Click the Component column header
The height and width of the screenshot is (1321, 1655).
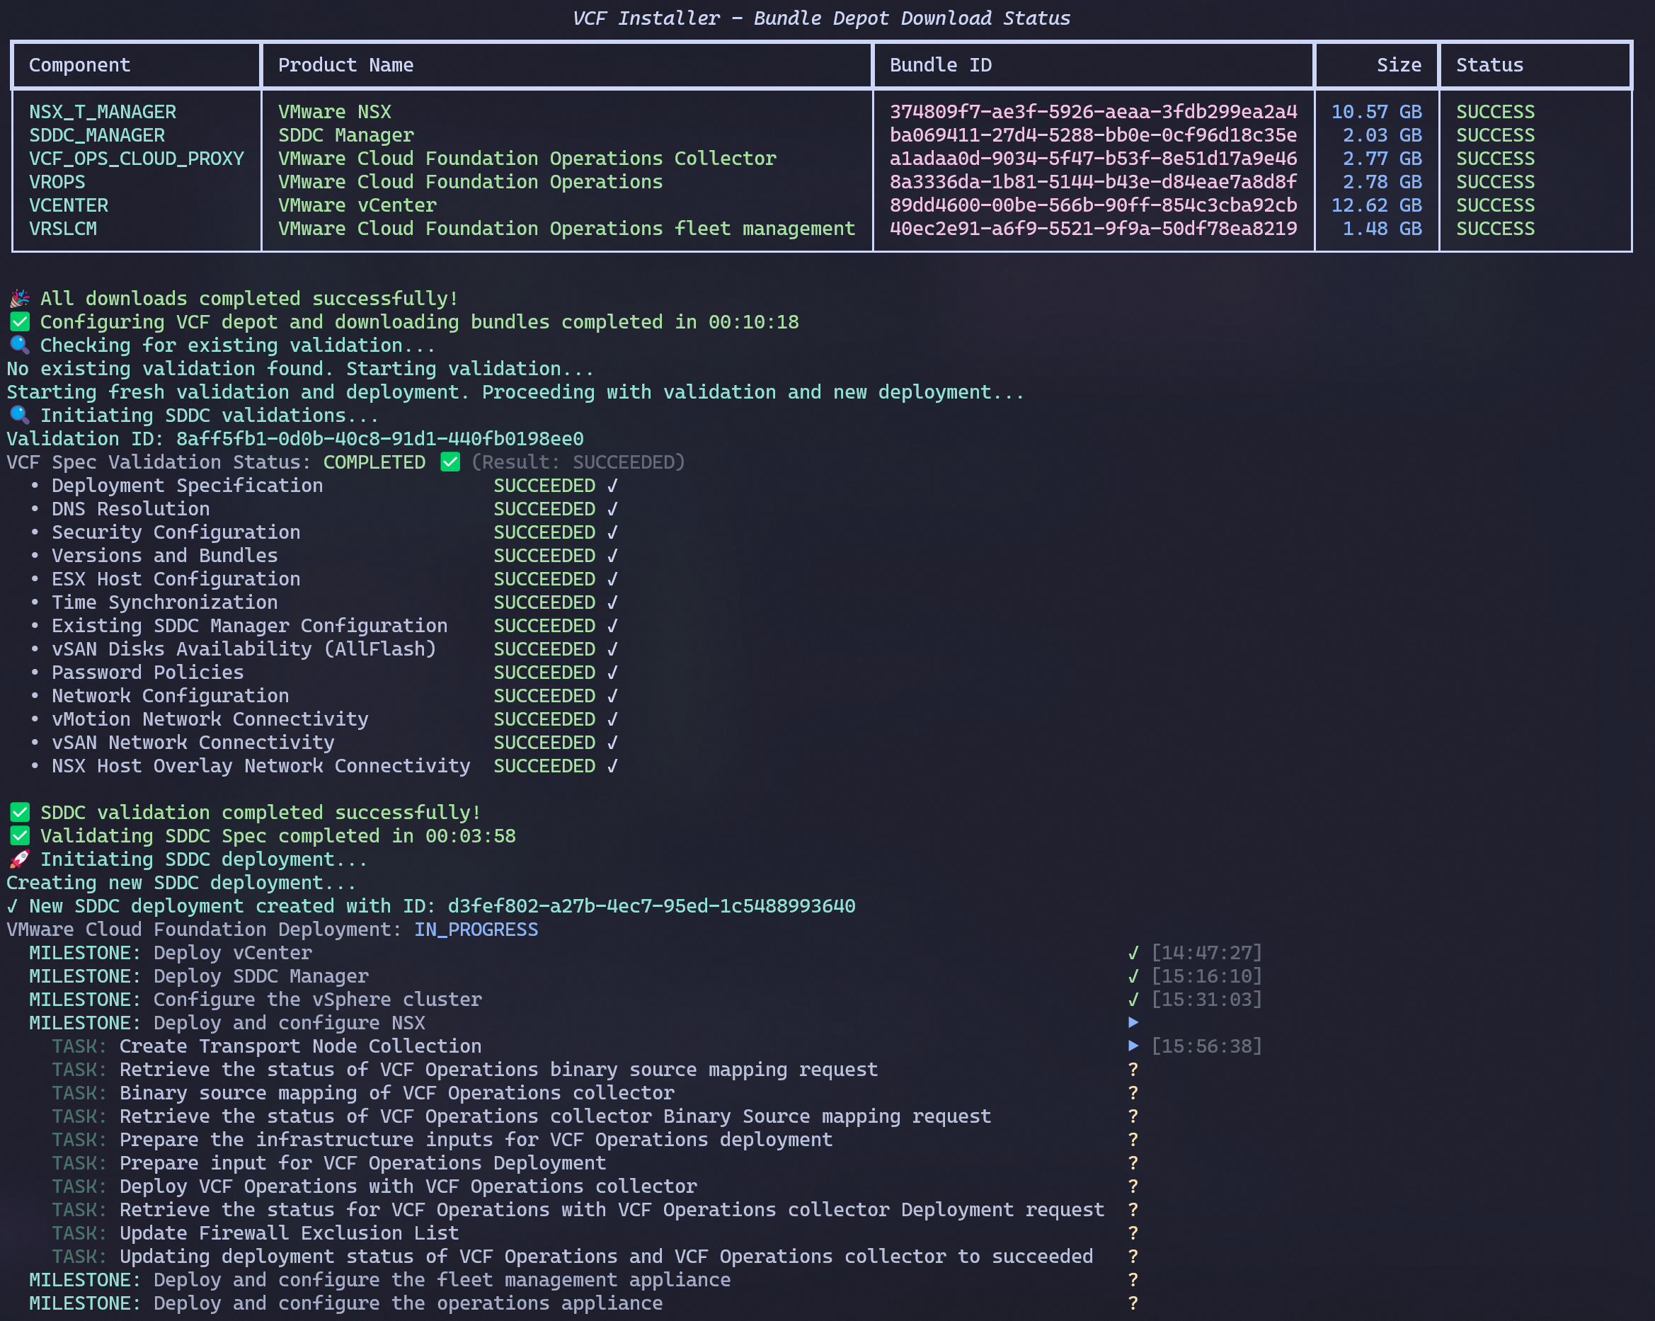click(x=80, y=65)
